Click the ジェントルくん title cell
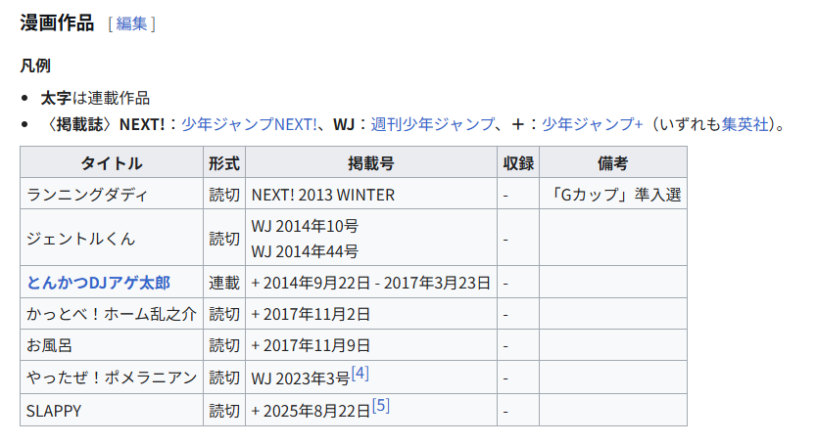The height and width of the screenshot is (444, 817). click(x=82, y=239)
